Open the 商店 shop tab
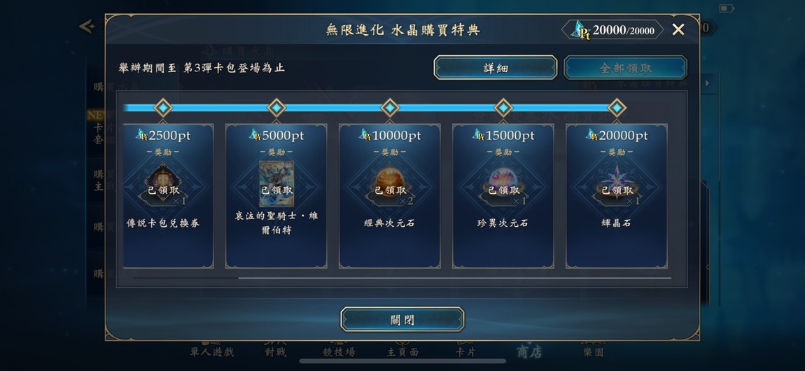The height and width of the screenshot is (371, 805). [529, 351]
